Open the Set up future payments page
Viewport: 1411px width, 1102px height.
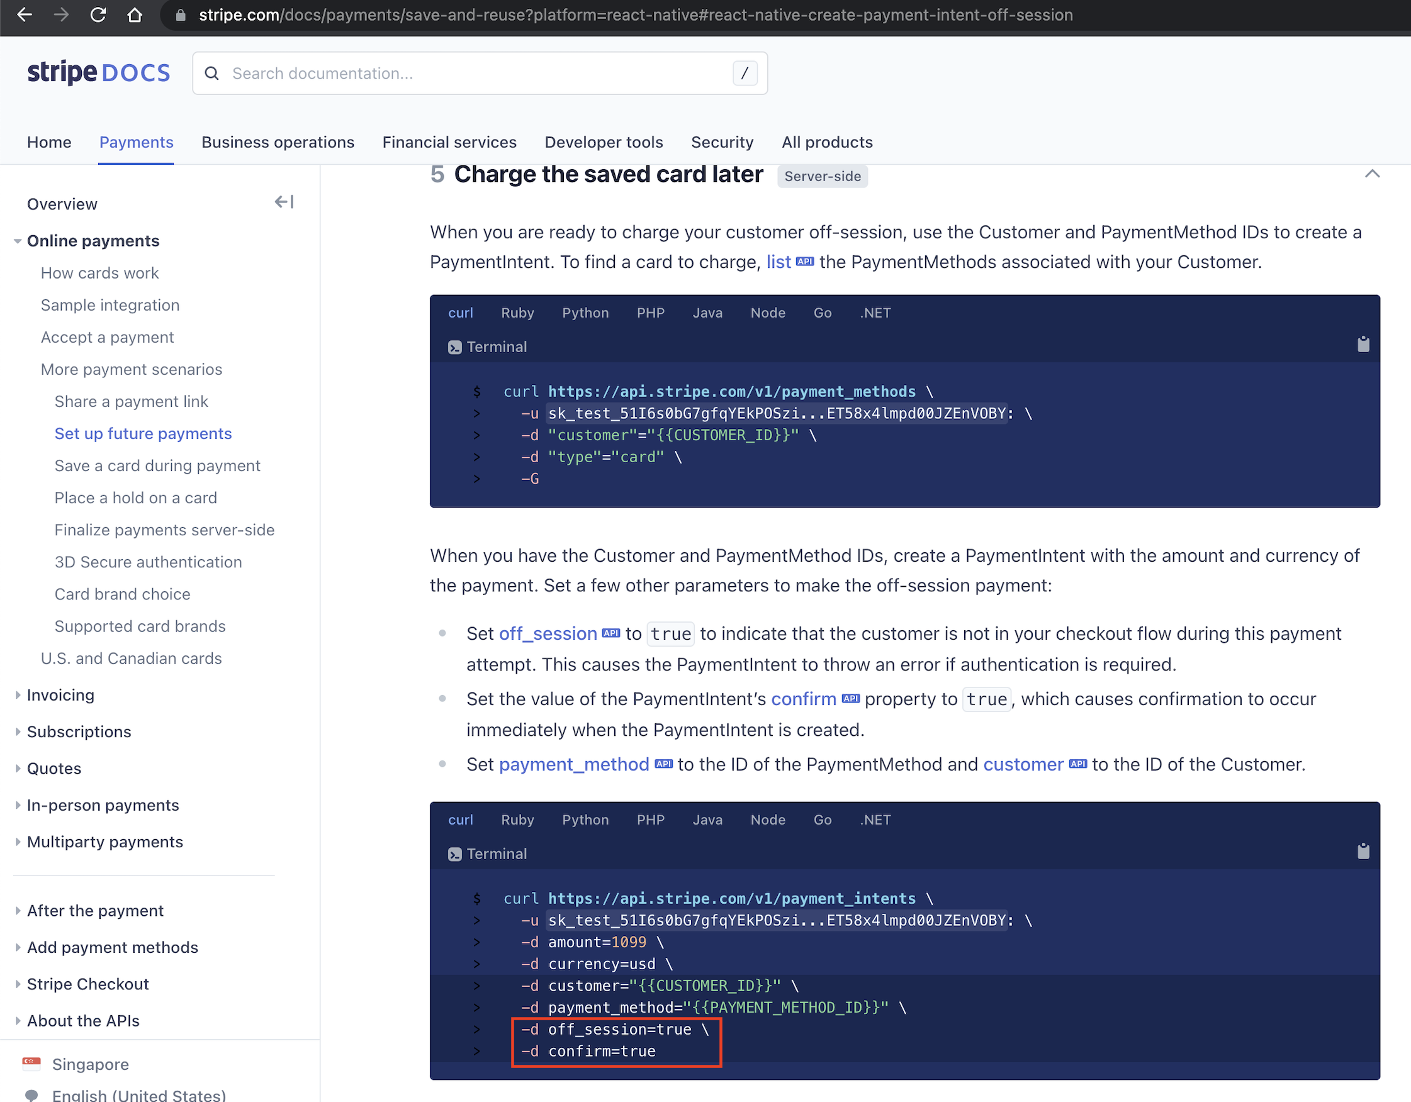(x=143, y=433)
